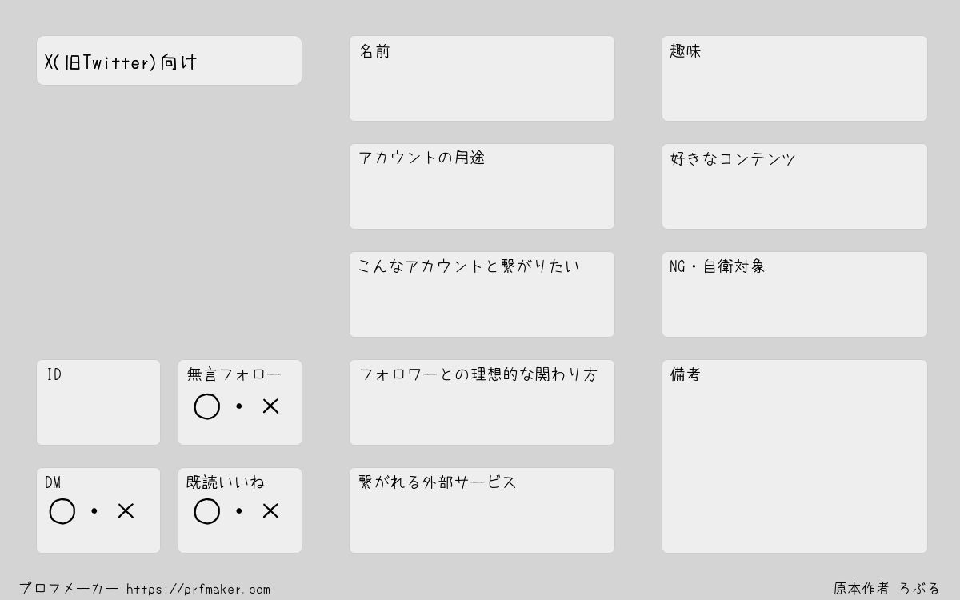Open the https://prfmaker.com link

[198, 590]
